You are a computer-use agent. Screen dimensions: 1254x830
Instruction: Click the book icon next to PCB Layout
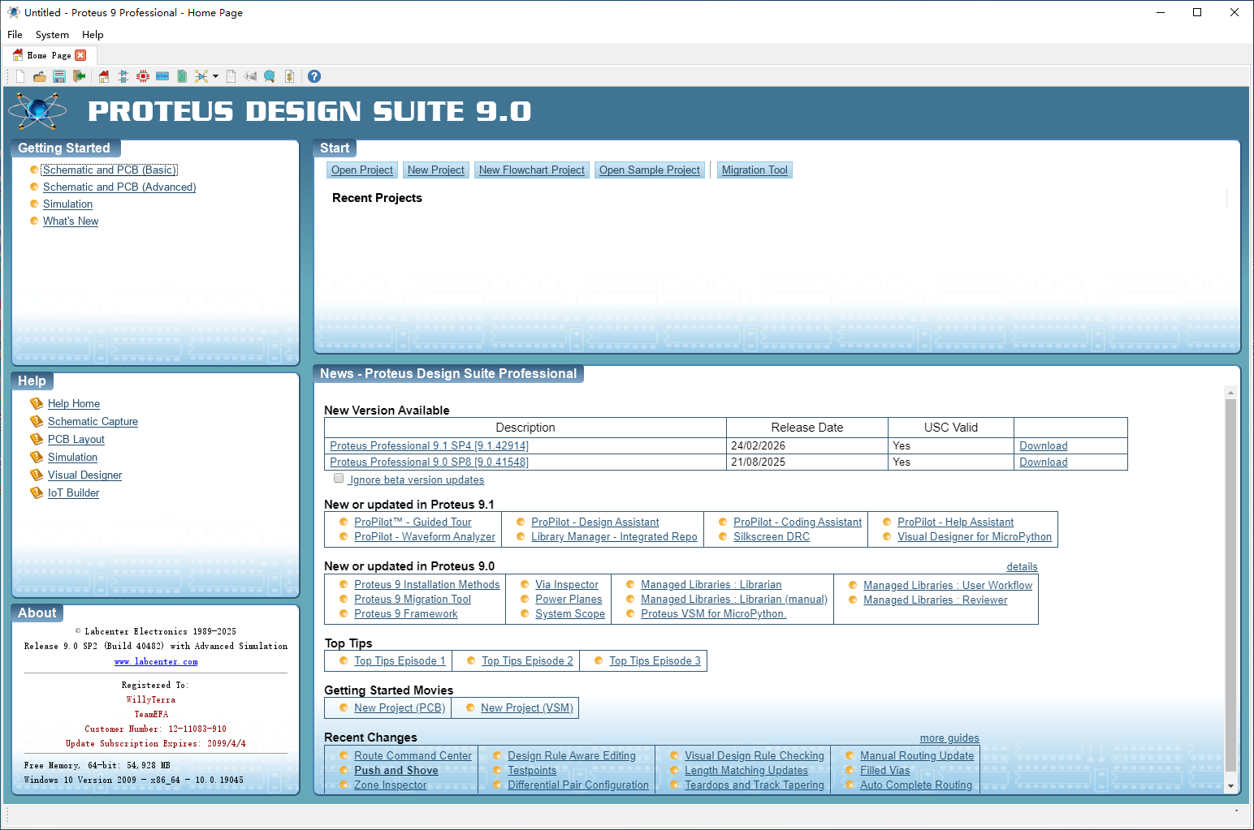coord(36,439)
